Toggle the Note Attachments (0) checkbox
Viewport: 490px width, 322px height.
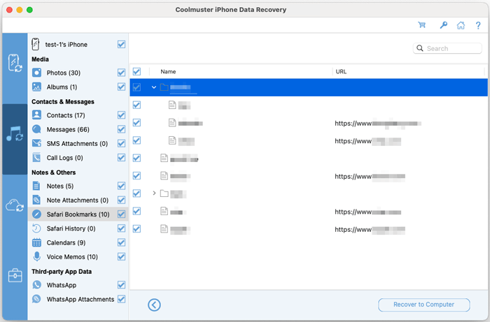tap(121, 200)
